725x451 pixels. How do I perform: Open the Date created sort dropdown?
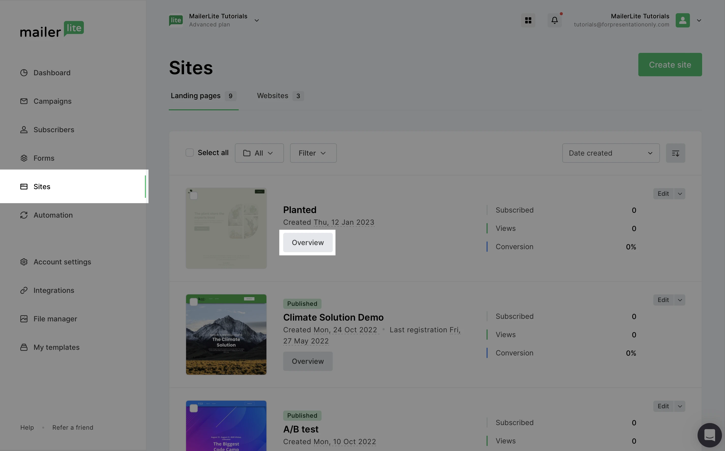pyautogui.click(x=610, y=153)
